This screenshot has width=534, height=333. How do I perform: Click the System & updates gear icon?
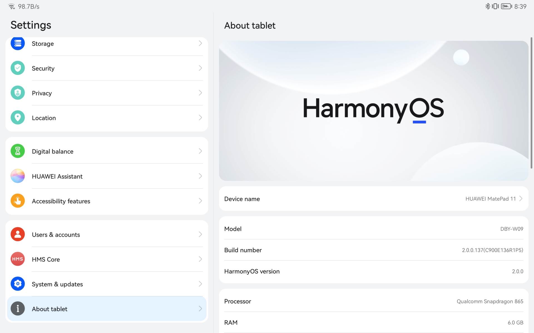(18, 284)
